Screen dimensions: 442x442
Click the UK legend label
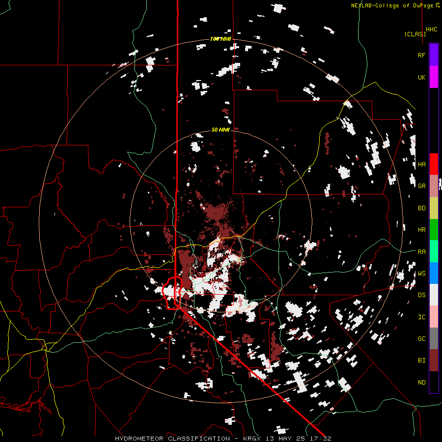tap(421, 77)
